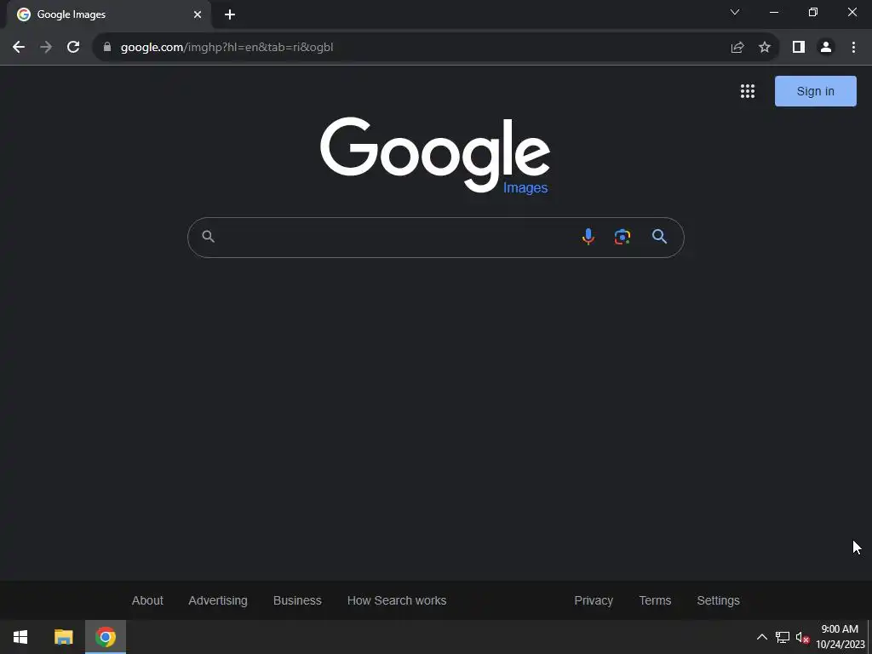Click the browser forward arrow
Screen dimensions: 872x654
[46, 48]
